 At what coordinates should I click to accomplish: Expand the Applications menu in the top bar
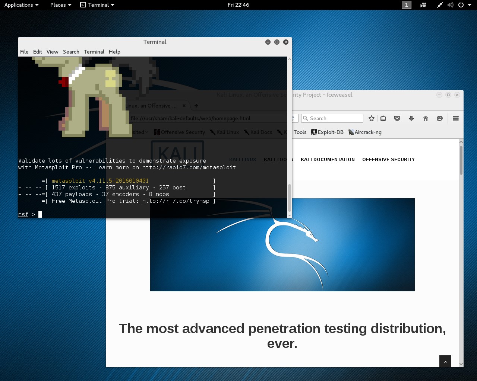pyautogui.click(x=21, y=5)
